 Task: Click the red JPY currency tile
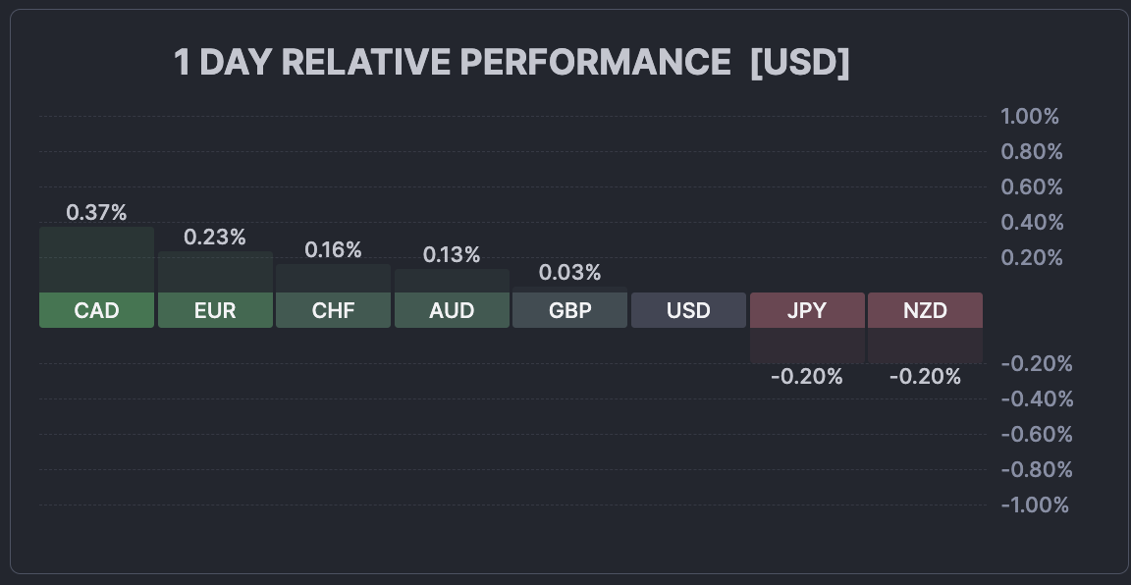(x=807, y=310)
